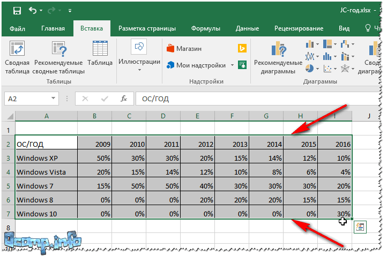Insert a Таблица
This screenshot has width=387, height=256.
(x=100, y=54)
